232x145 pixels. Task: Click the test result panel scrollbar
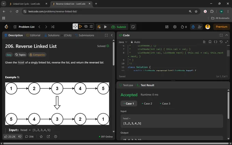[228, 105]
